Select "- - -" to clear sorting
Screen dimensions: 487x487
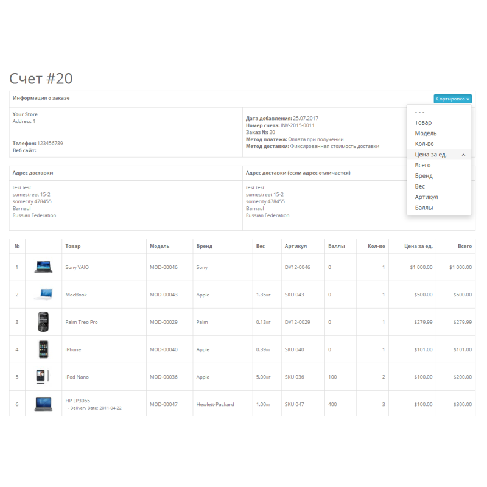(418, 112)
